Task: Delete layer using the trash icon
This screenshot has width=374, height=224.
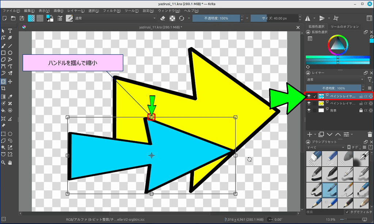Action: click(370, 134)
